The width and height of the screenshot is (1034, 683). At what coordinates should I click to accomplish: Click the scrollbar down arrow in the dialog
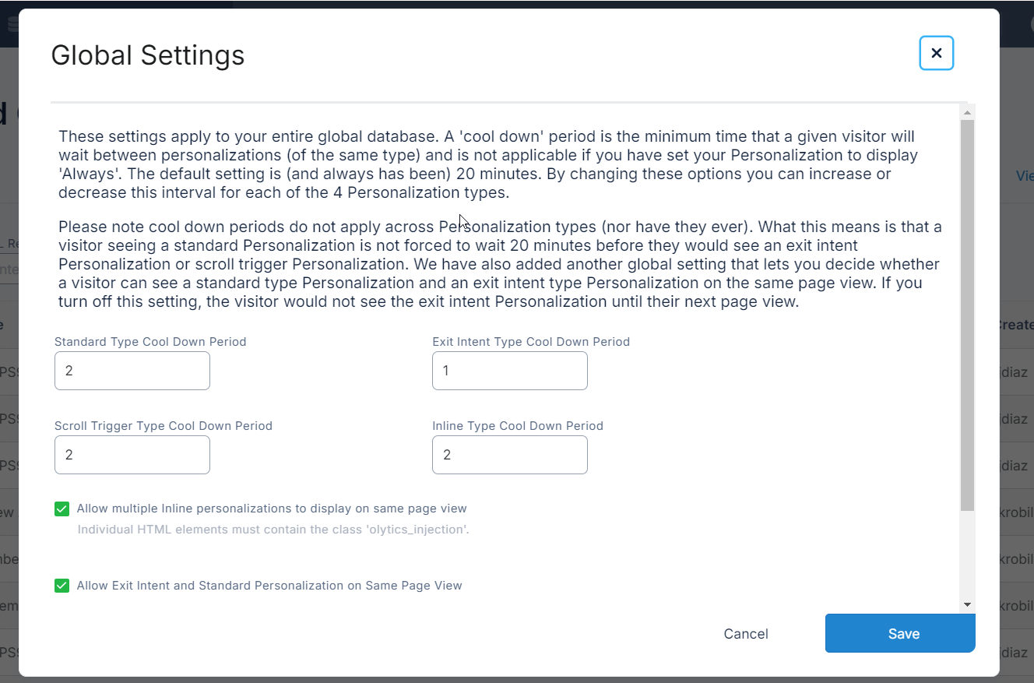click(966, 604)
